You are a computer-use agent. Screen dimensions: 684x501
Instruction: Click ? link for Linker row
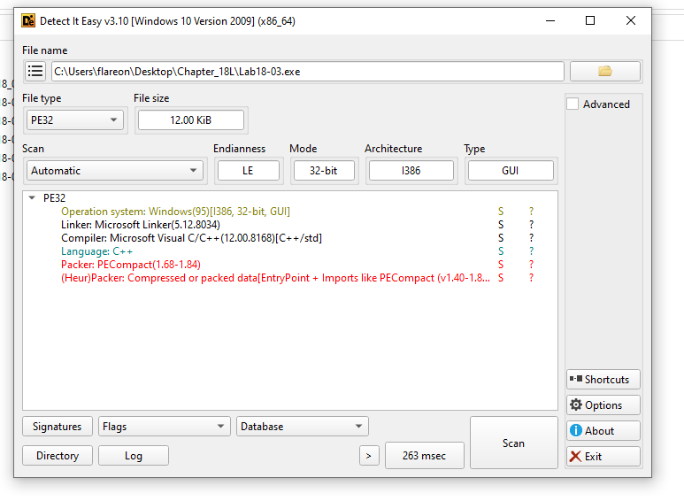(531, 225)
